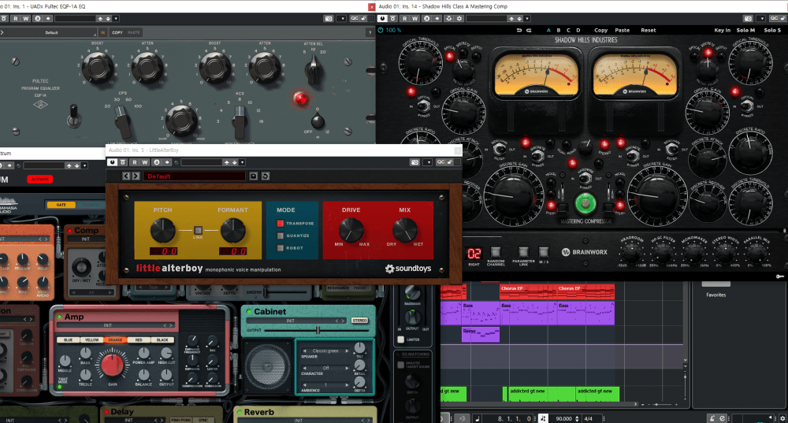
Task: Enable Robot mode in LittleAlterBoy
Action: point(281,247)
